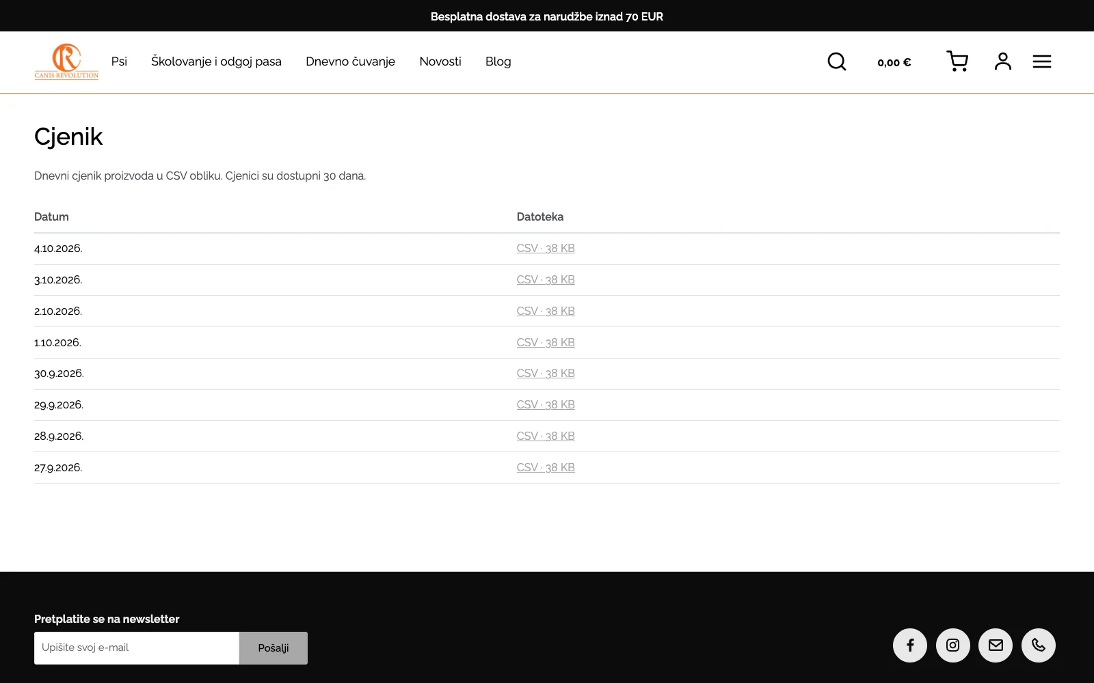The image size is (1094, 683).
Task: Download the CSV file for 27.9.2026.
Action: coord(546,468)
